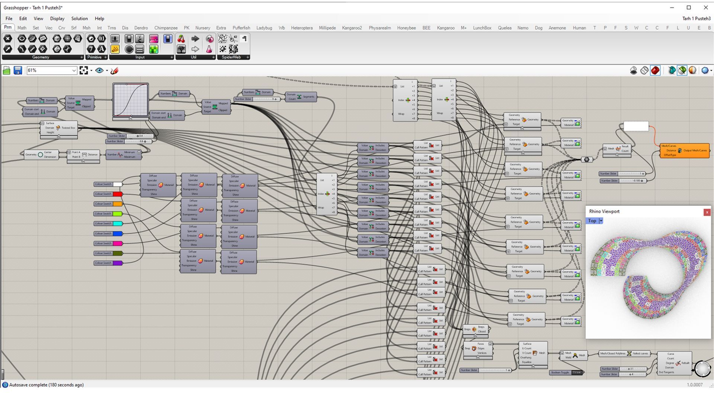Open the Top viewport dropdown arrow
This screenshot has width=714, height=393.
tap(601, 221)
